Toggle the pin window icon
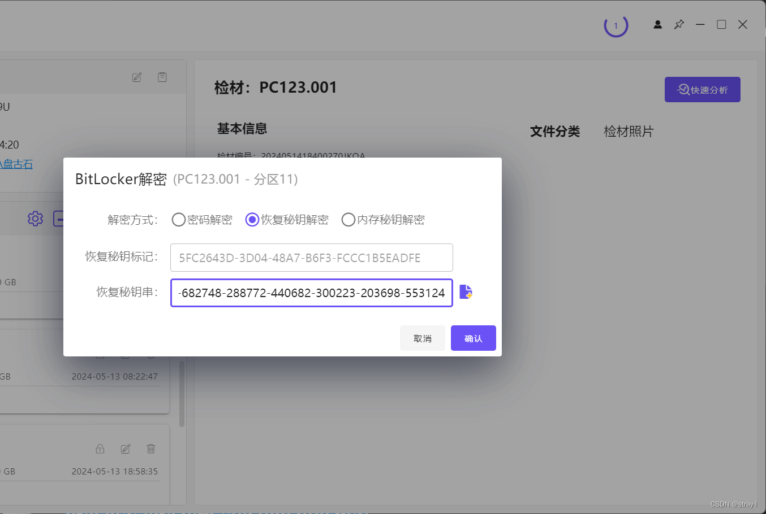Image resolution: width=766 pixels, height=514 pixels. click(x=679, y=24)
